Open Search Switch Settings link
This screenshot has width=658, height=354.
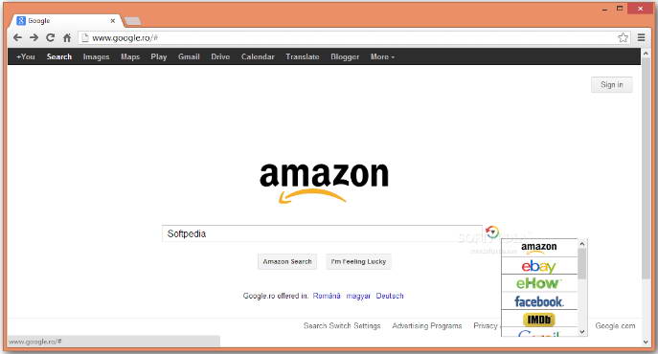pos(342,326)
